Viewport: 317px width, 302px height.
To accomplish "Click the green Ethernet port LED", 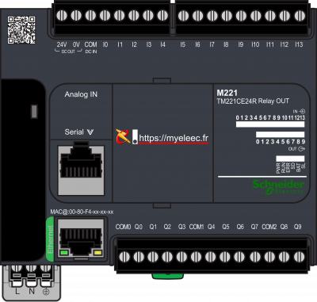I will pos(63,253).
